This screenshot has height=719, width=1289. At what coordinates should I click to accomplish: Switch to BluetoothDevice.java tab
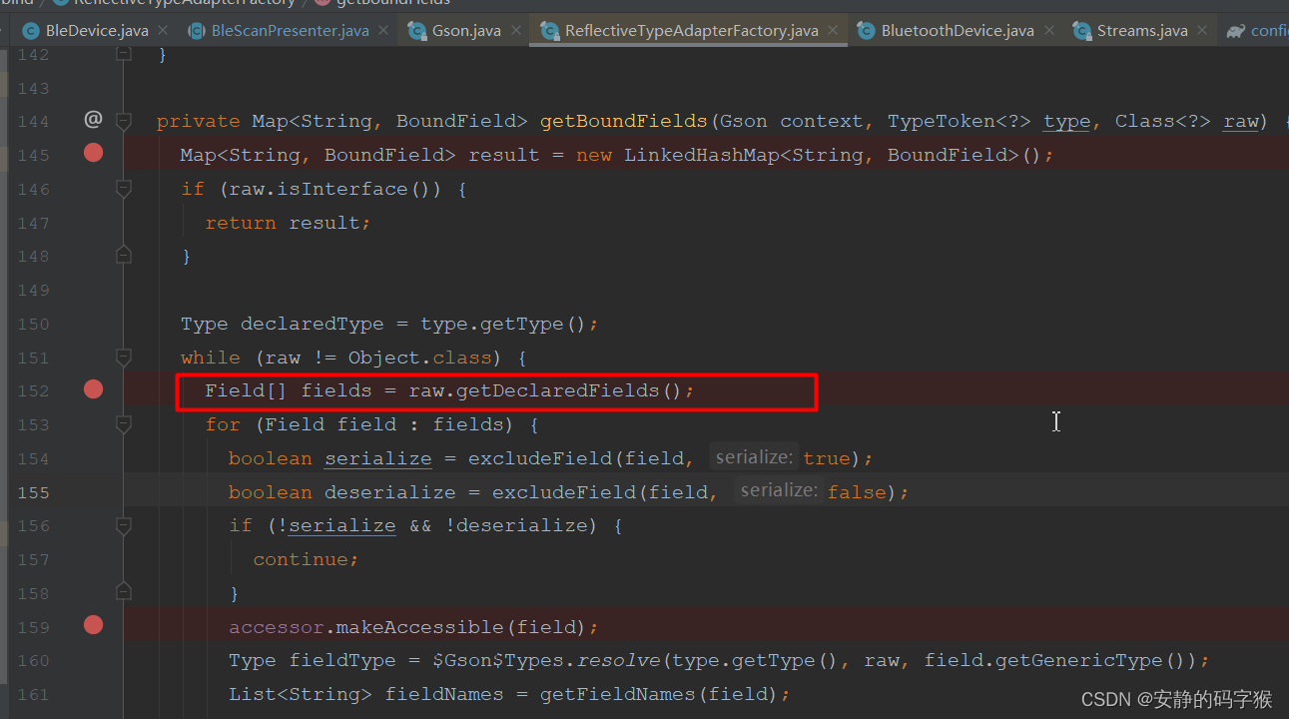pyautogui.click(x=958, y=31)
